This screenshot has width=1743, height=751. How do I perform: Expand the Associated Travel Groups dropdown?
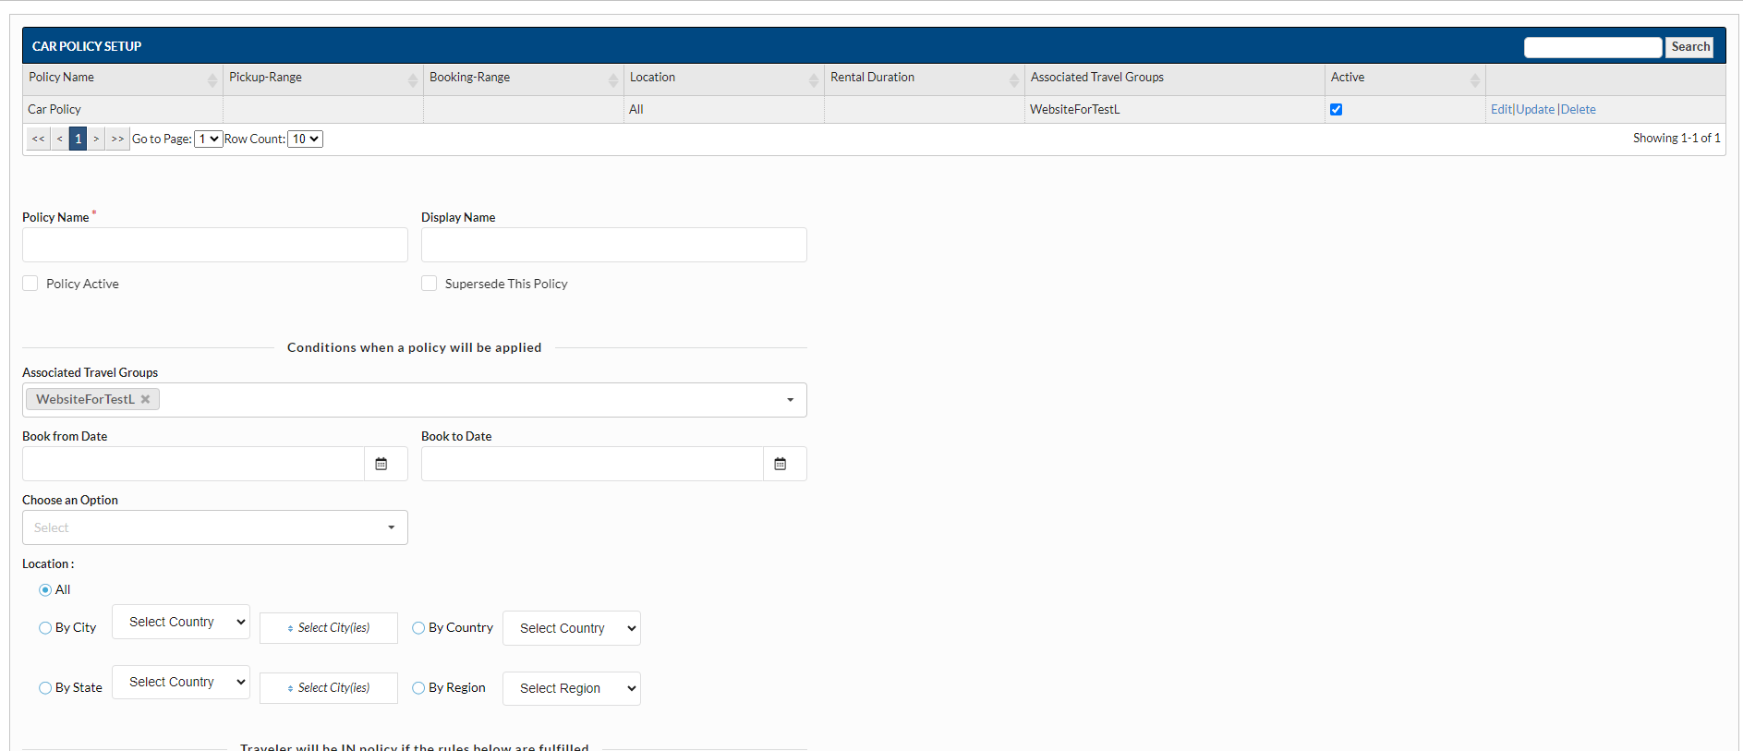pyautogui.click(x=790, y=400)
